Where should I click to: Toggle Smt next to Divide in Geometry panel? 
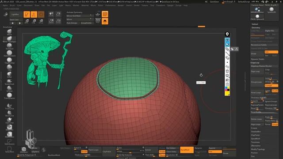(271, 52)
